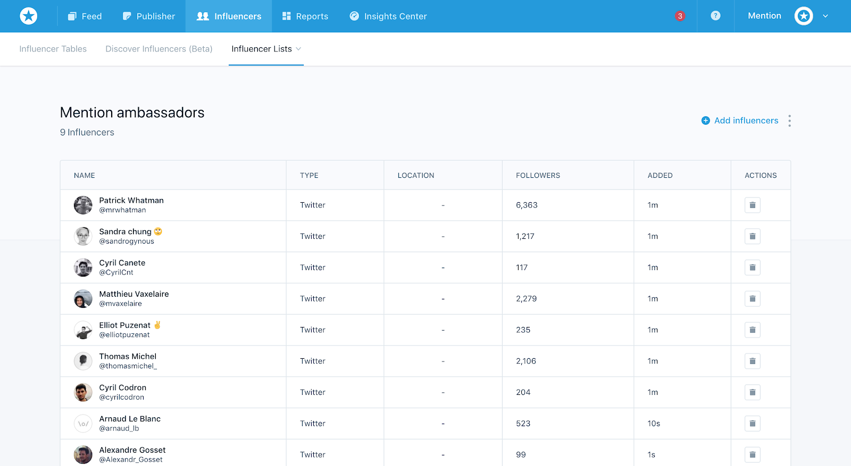The height and width of the screenshot is (466, 851).
Task: Click the TYPE column header
Action: pyautogui.click(x=309, y=175)
